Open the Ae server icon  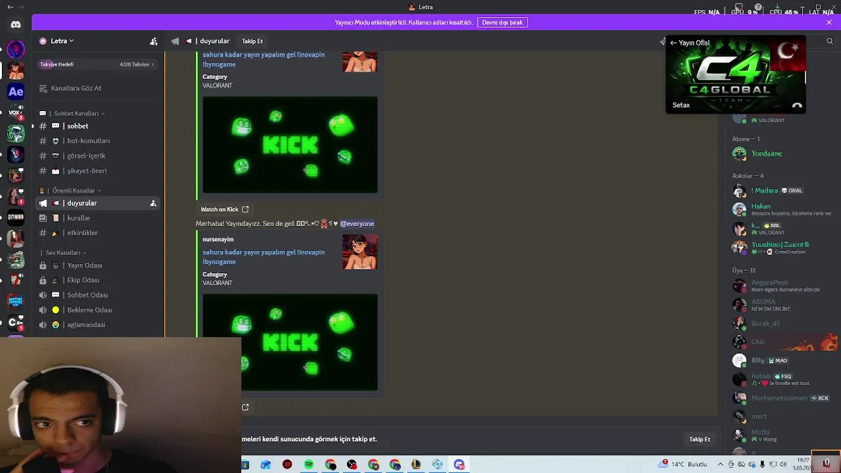(16, 92)
